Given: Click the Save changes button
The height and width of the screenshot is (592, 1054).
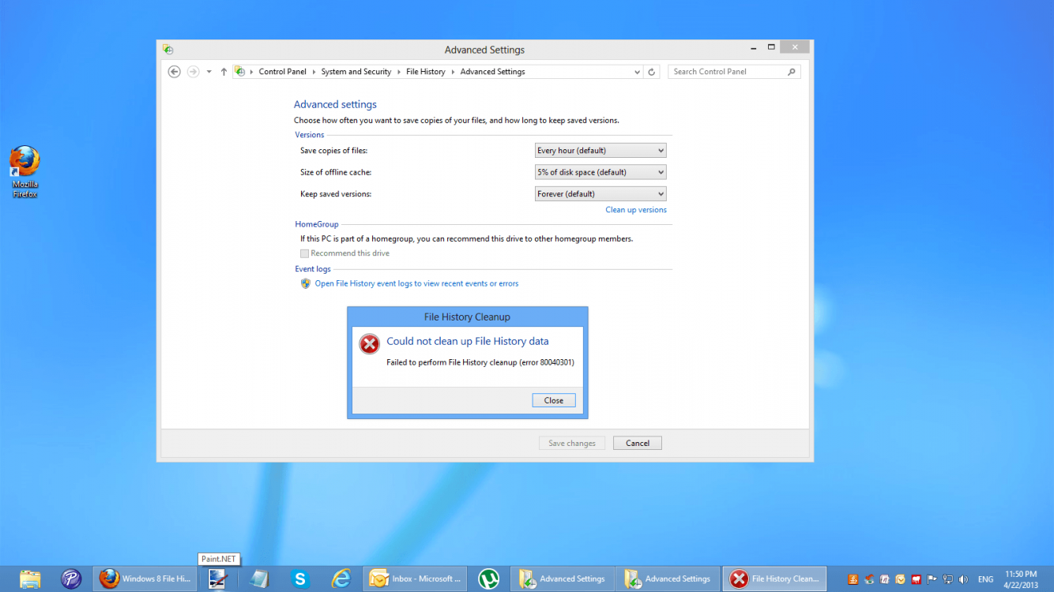Looking at the screenshot, I should click(x=572, y=444).
